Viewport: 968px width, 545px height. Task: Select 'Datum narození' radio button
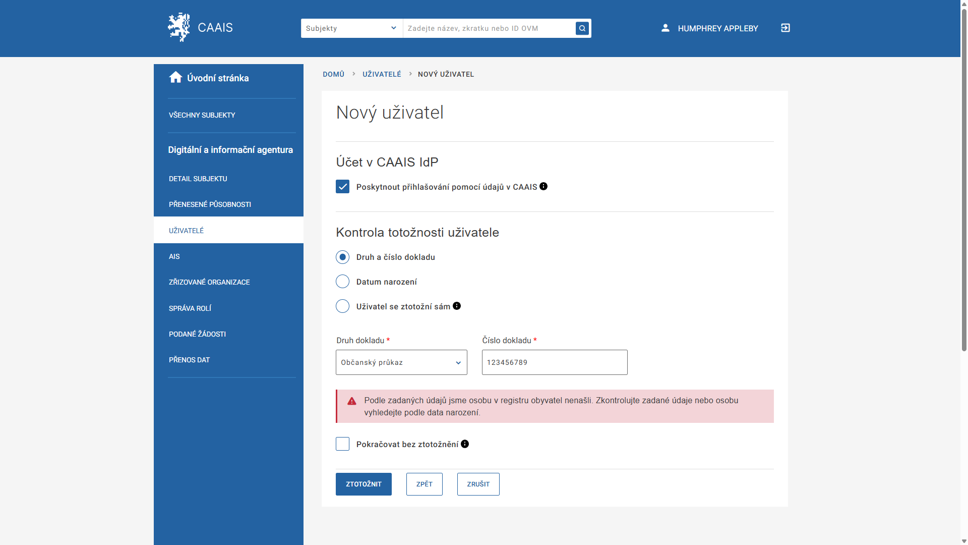click(x=342, y=282)
